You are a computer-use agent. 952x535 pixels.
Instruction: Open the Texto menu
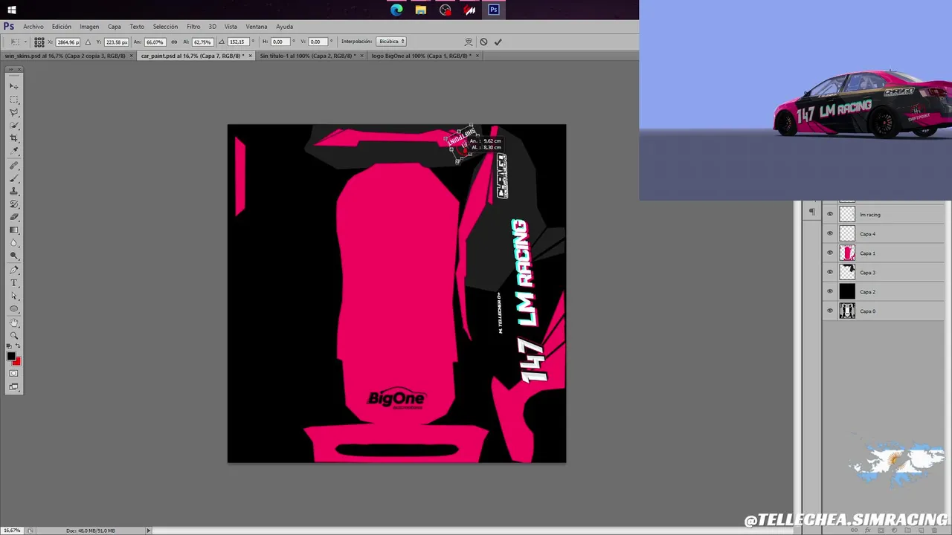click(137, 27)
